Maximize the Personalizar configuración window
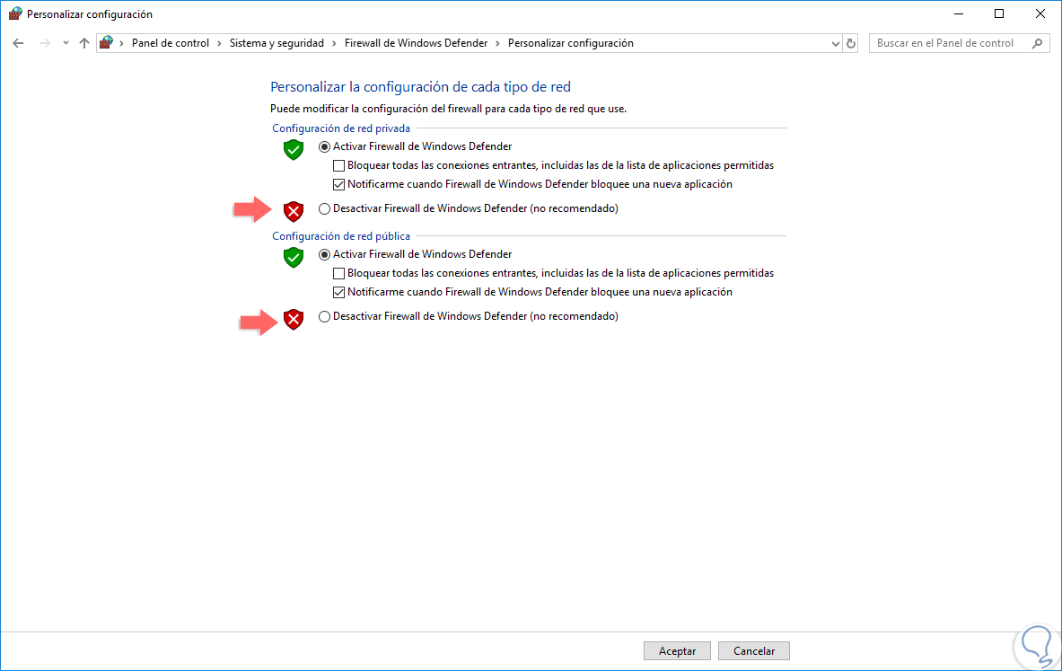This screenshot has height=671, width=1062. tap(999, 13)
